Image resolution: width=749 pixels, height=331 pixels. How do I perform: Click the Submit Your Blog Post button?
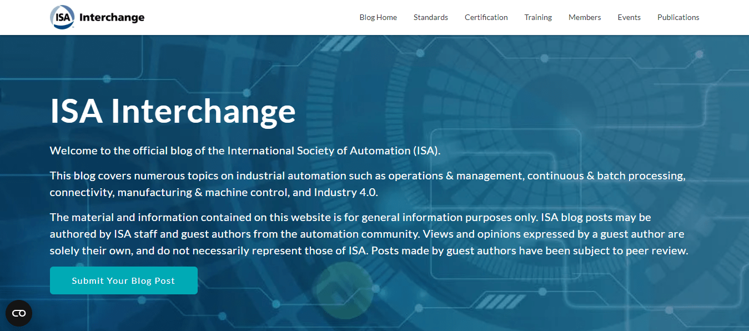(x=124, y=280)
